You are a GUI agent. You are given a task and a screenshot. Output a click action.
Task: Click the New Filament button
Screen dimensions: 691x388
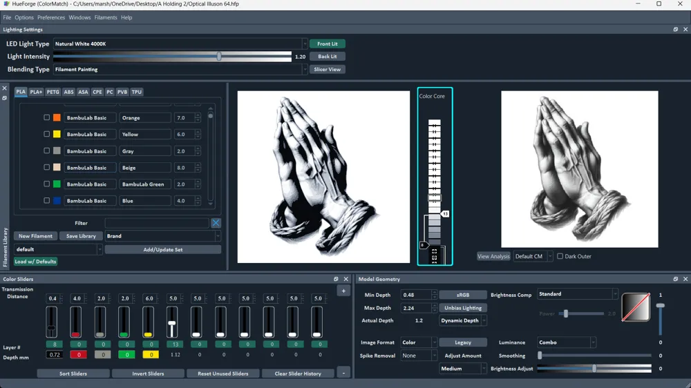(x=36, y=236)
